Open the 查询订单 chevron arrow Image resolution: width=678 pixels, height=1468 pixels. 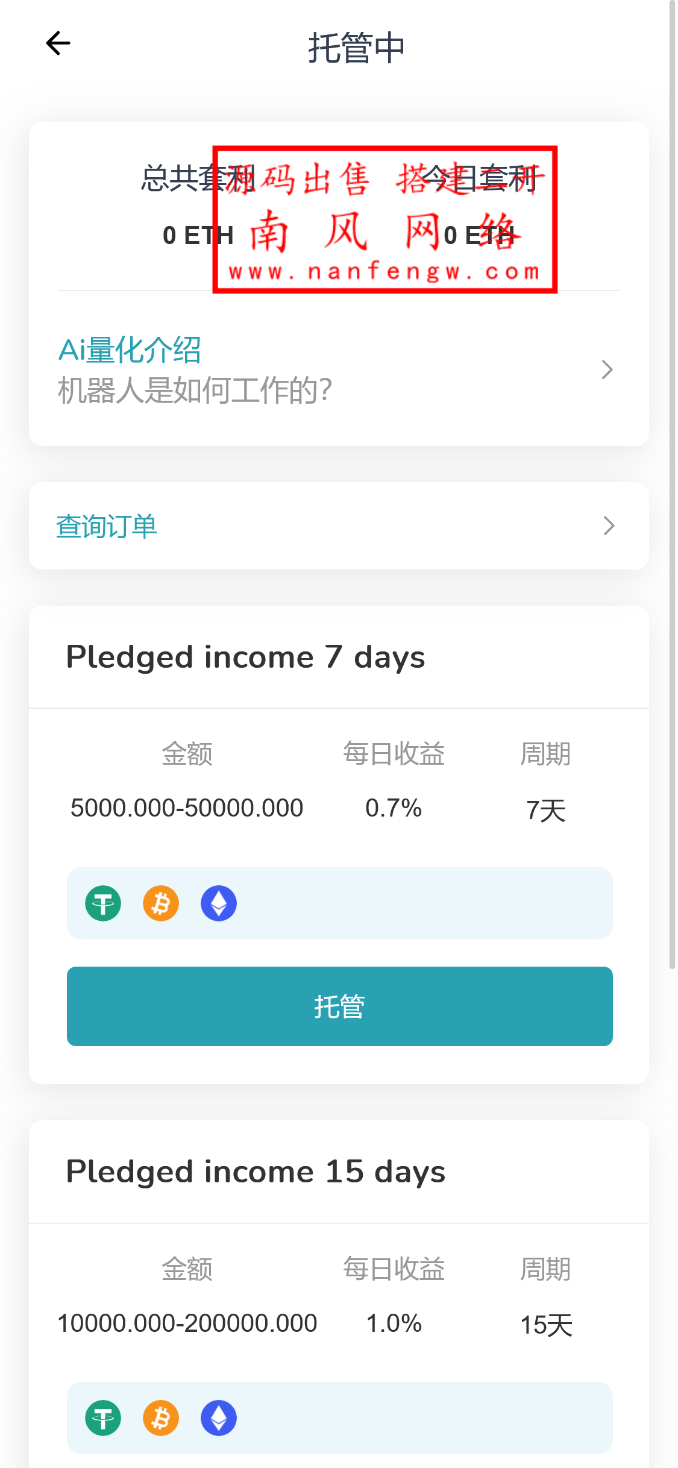point(609,525)
